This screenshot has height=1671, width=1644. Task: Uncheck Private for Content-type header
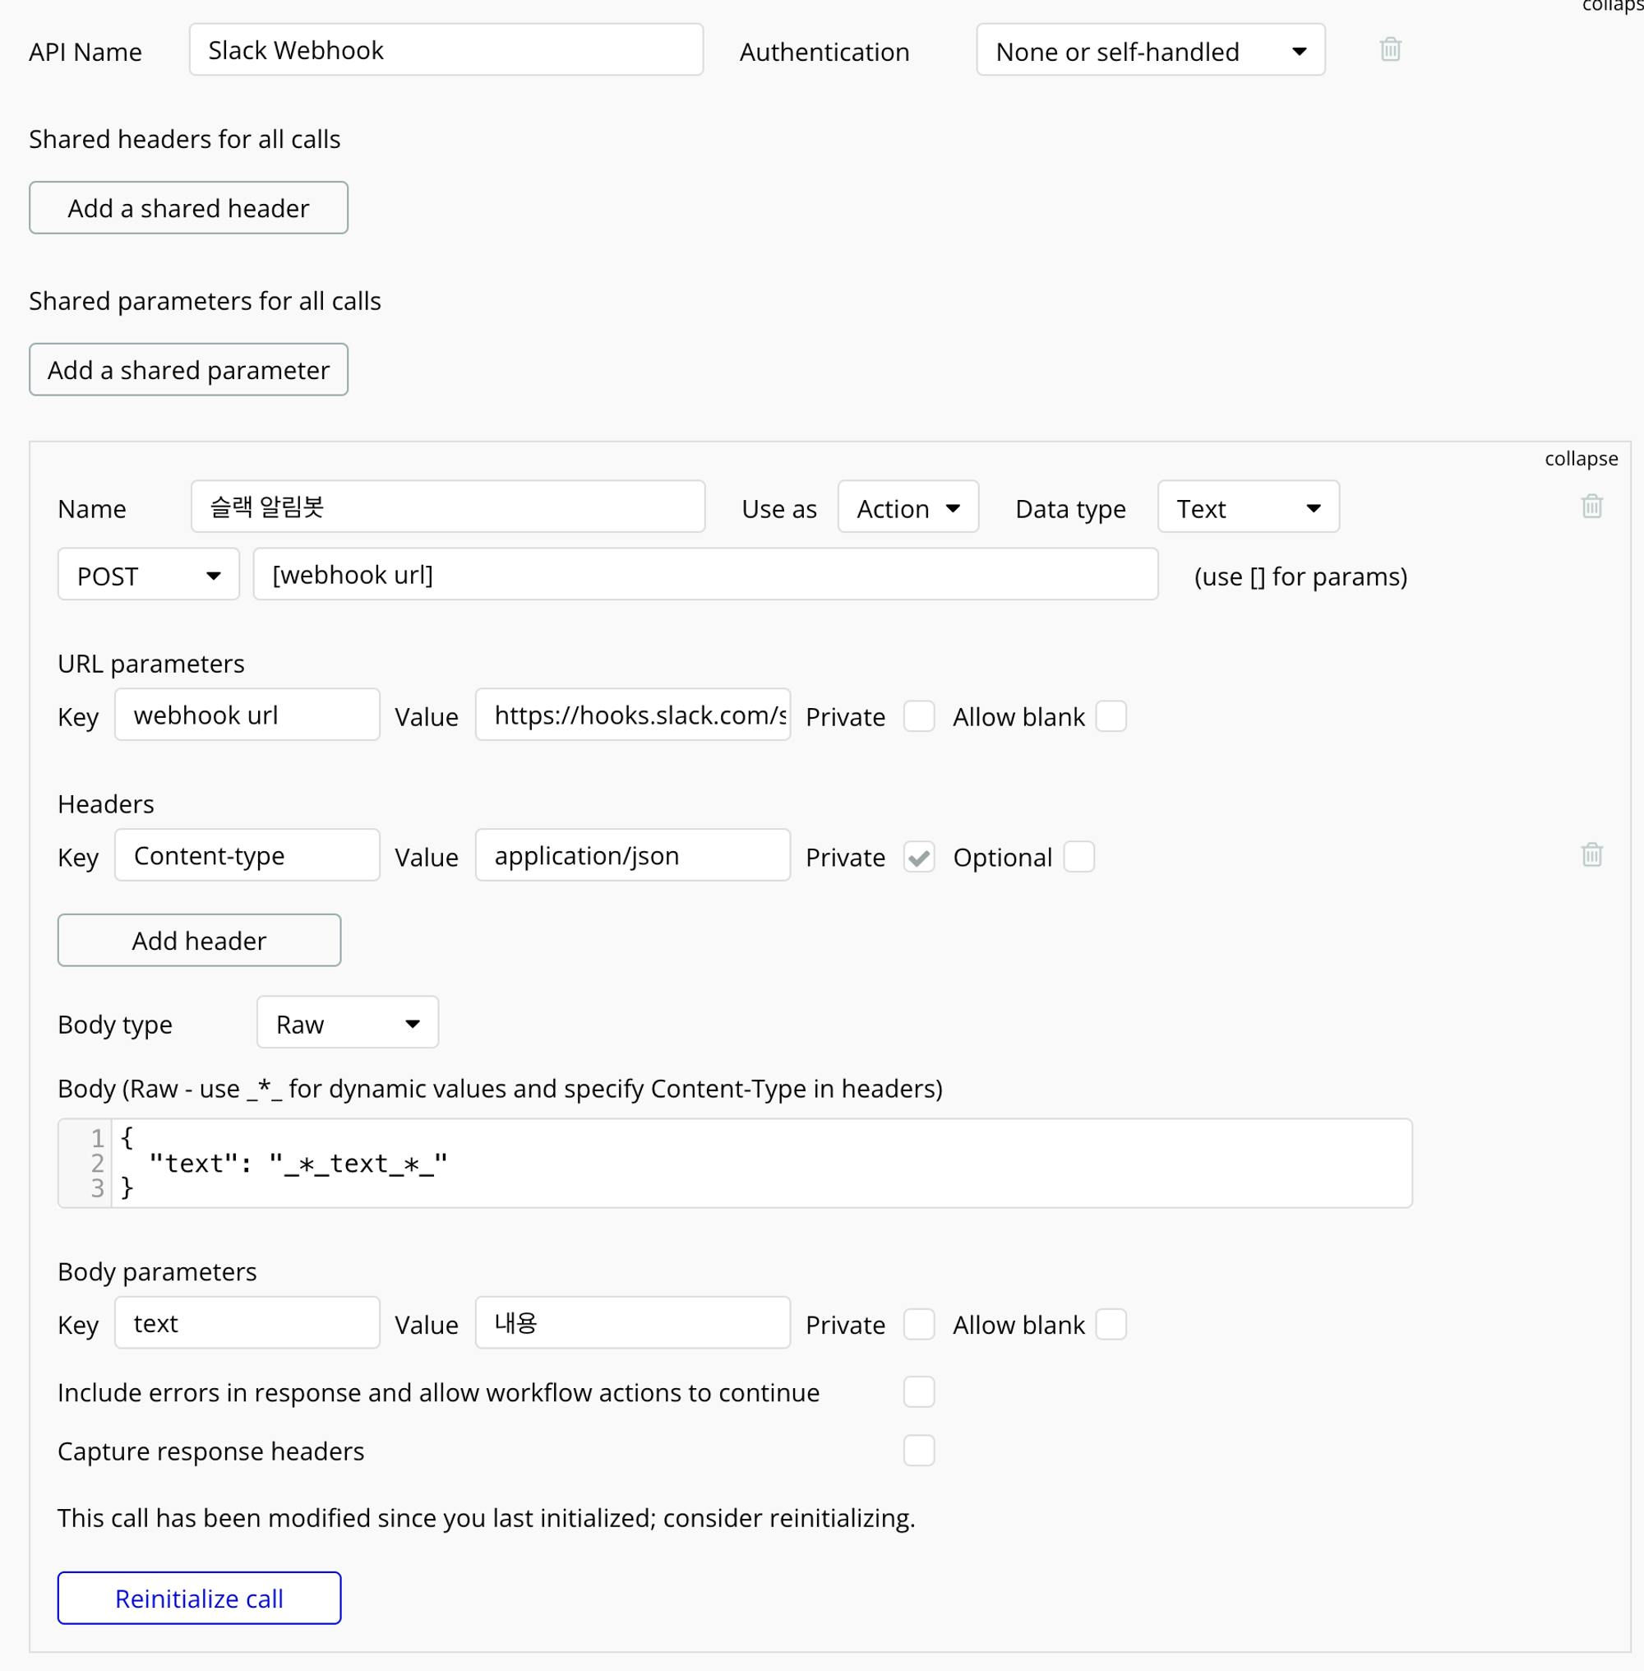point(919,857)
